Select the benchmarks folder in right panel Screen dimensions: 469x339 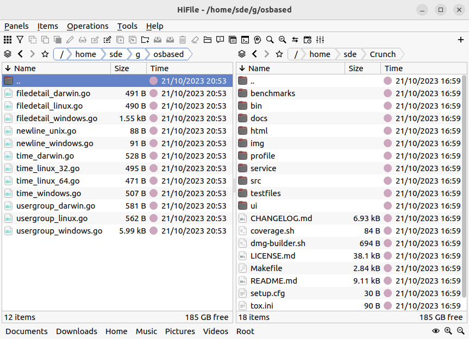(349, 93)
